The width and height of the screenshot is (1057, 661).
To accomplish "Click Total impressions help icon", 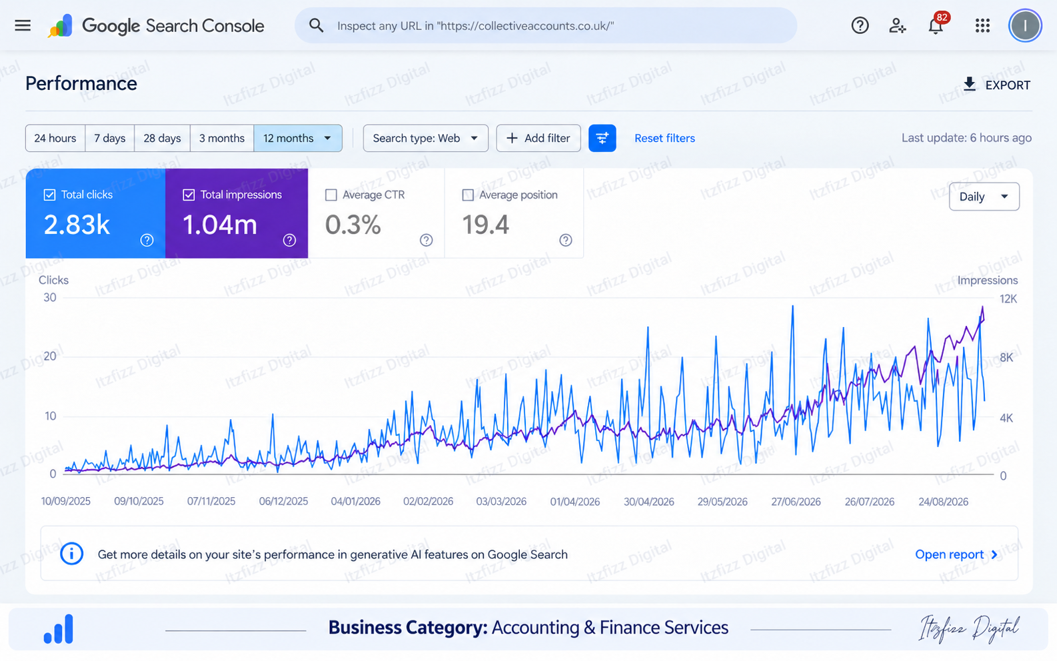I will coord(289,240).
